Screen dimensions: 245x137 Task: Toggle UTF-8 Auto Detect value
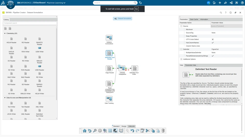coord(213,39)
